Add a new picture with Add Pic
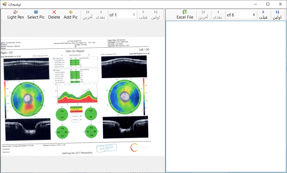This screenshot has height=173, width=287. click(71, 15)
